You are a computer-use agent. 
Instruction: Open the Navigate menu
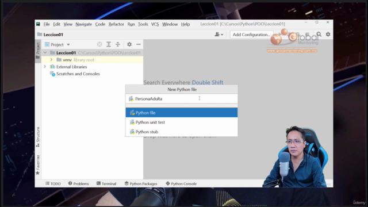(83, 24)
